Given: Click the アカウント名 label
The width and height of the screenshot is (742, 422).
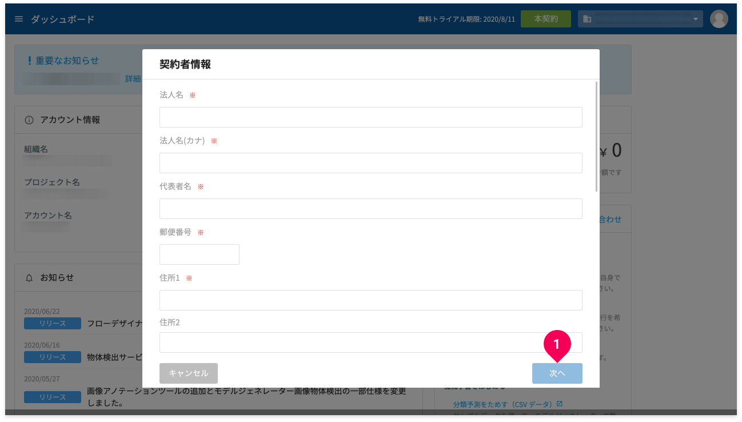Looking at the screenshot, I should 48,216.
